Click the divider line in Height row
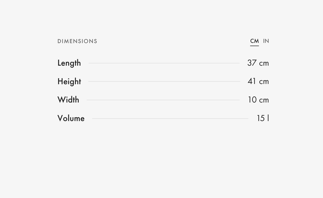 tap(164, 81)
